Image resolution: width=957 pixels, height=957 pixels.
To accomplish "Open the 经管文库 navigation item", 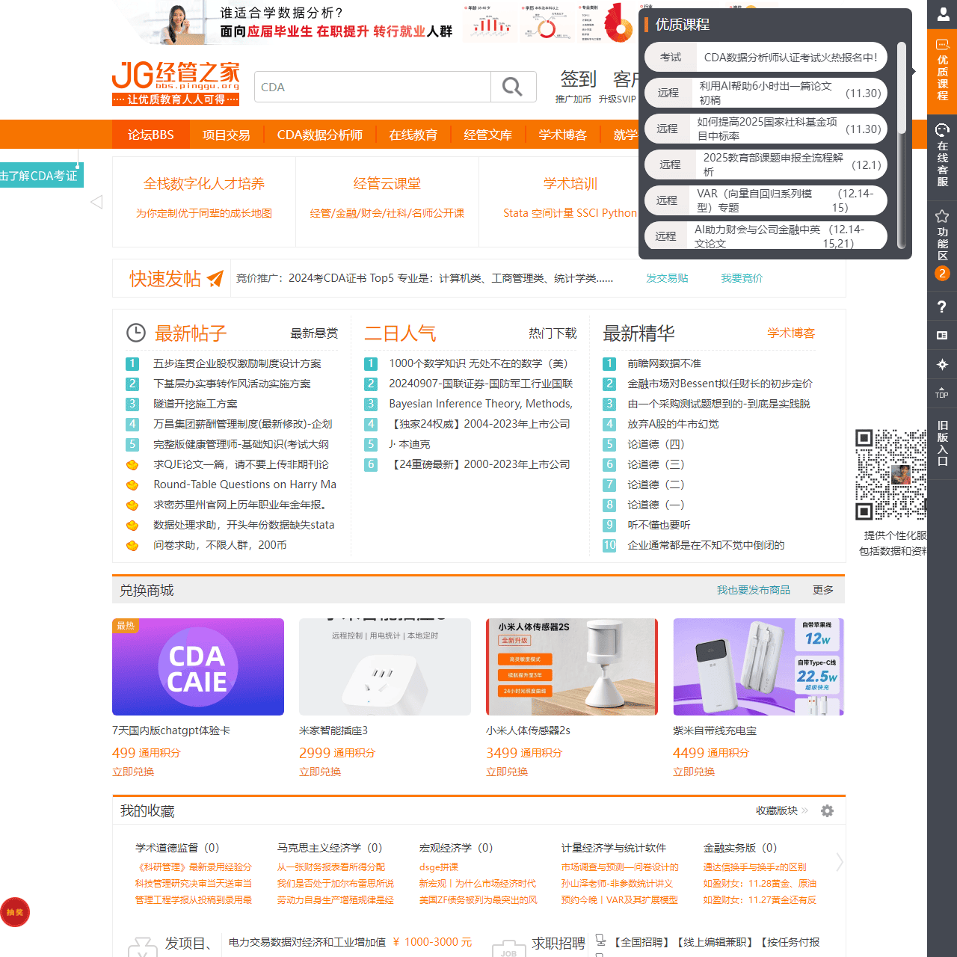I will [487, 135].
